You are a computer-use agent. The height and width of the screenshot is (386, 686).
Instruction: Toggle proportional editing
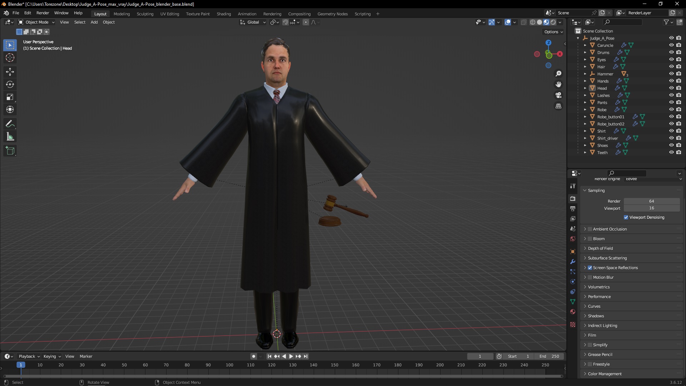(x=306, y=22)
